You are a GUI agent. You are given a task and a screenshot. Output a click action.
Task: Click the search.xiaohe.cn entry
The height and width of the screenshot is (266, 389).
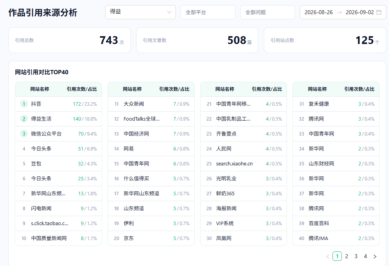(x=234, y=164)
